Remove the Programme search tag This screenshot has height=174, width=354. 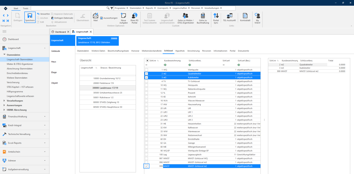pyautogui.click(x=127, y=8)
